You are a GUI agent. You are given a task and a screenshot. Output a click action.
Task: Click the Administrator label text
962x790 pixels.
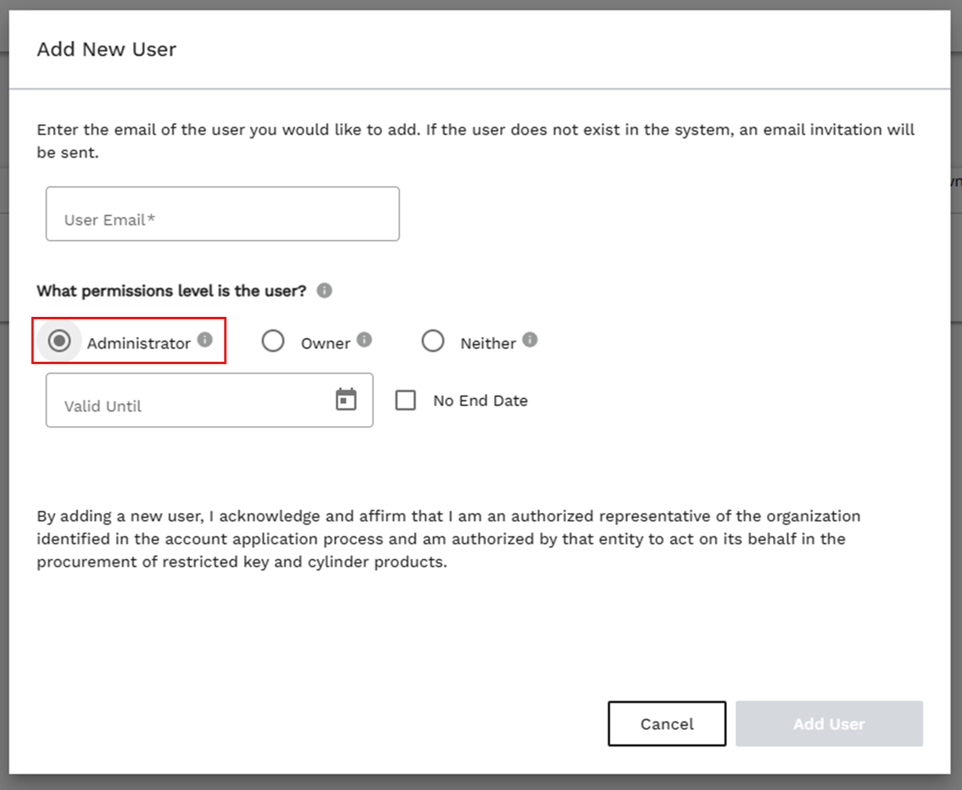[139, 343]
